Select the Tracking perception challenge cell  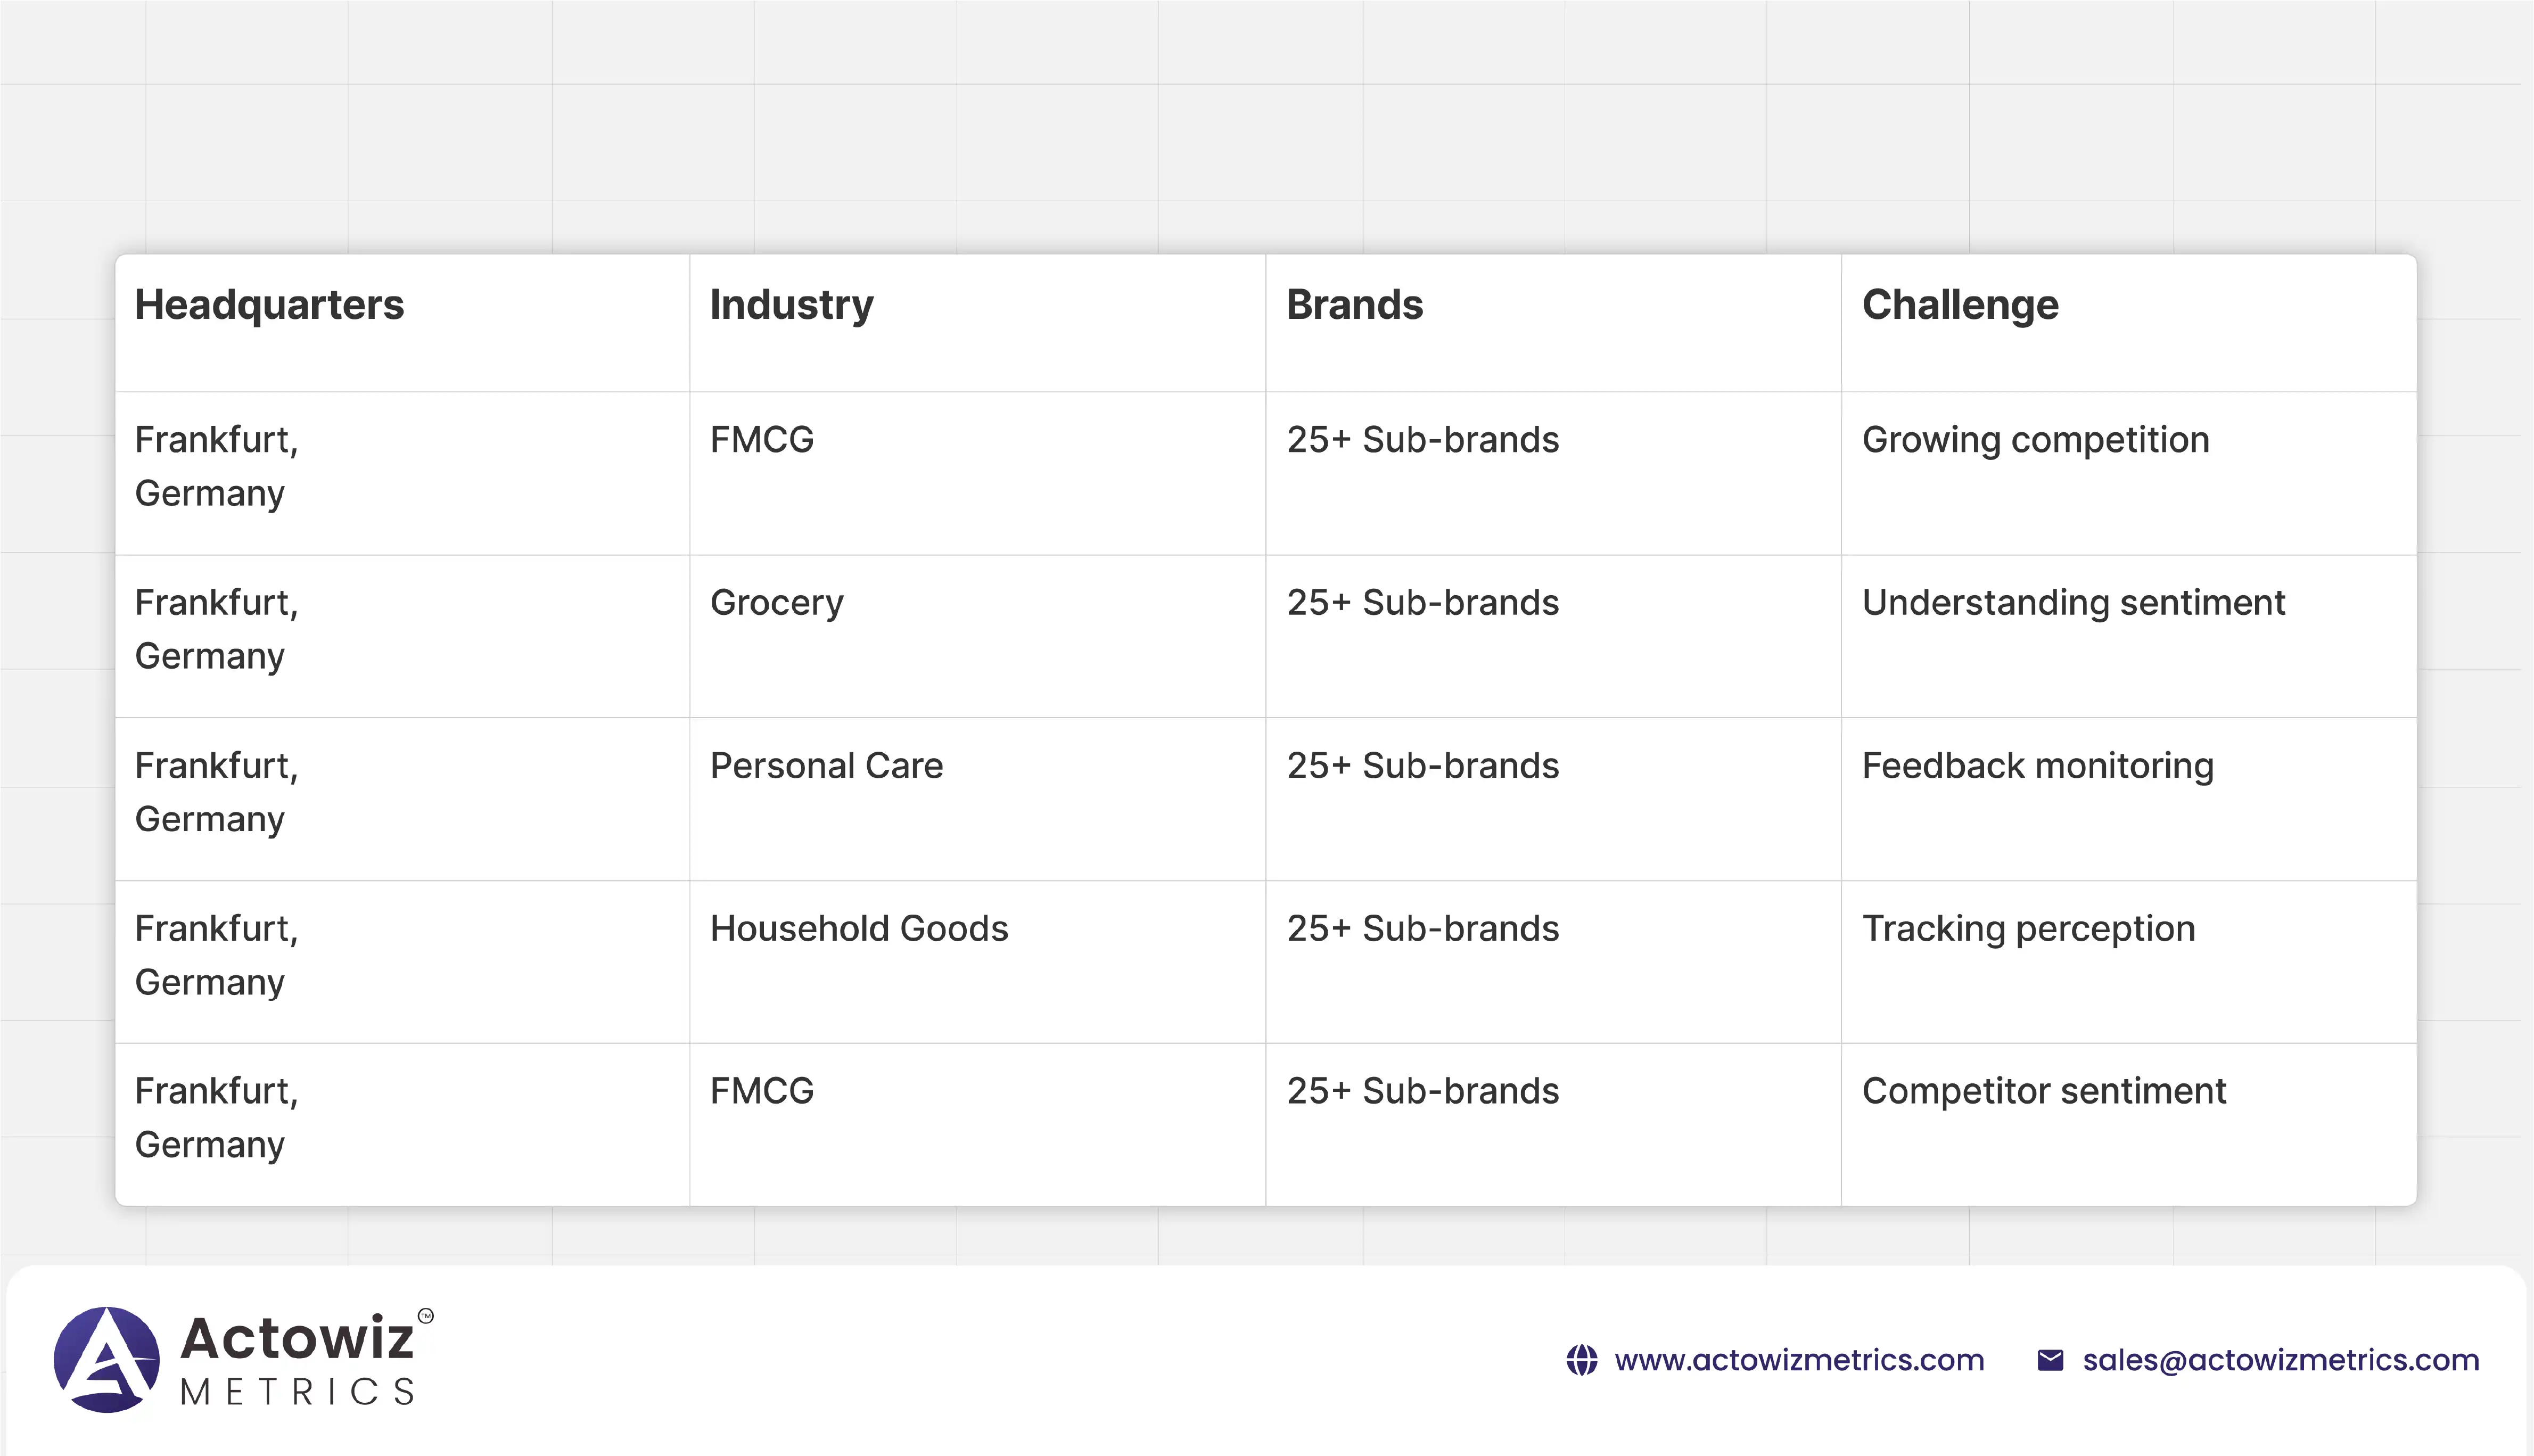pos(2028,929)
